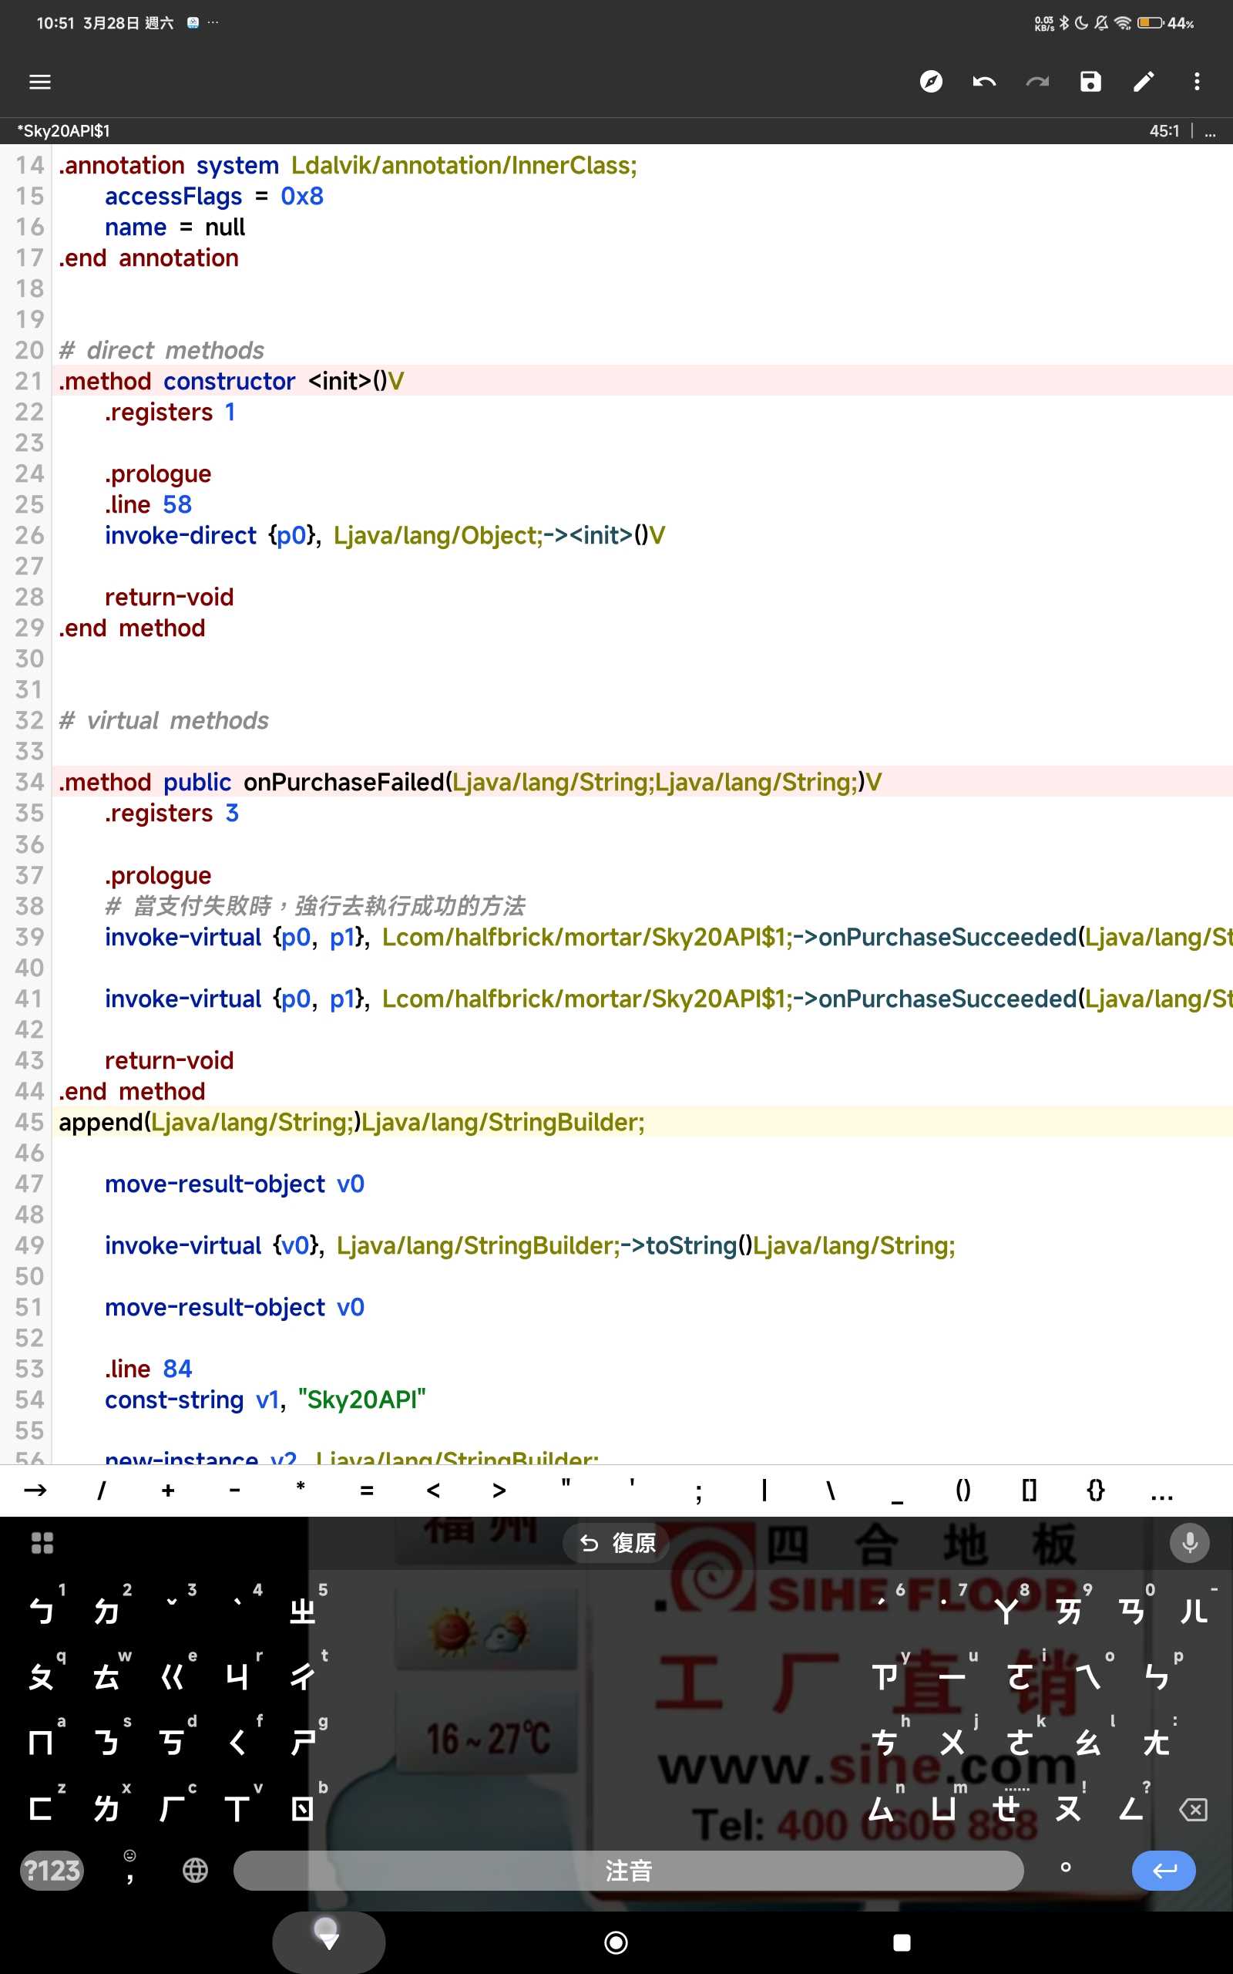Open the hamburger navigation menu
The height and width of the screenshot is (1974, 1233).
(40, 82)
